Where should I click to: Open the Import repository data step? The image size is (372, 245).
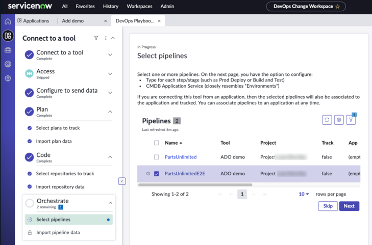(x=60, y=187)
